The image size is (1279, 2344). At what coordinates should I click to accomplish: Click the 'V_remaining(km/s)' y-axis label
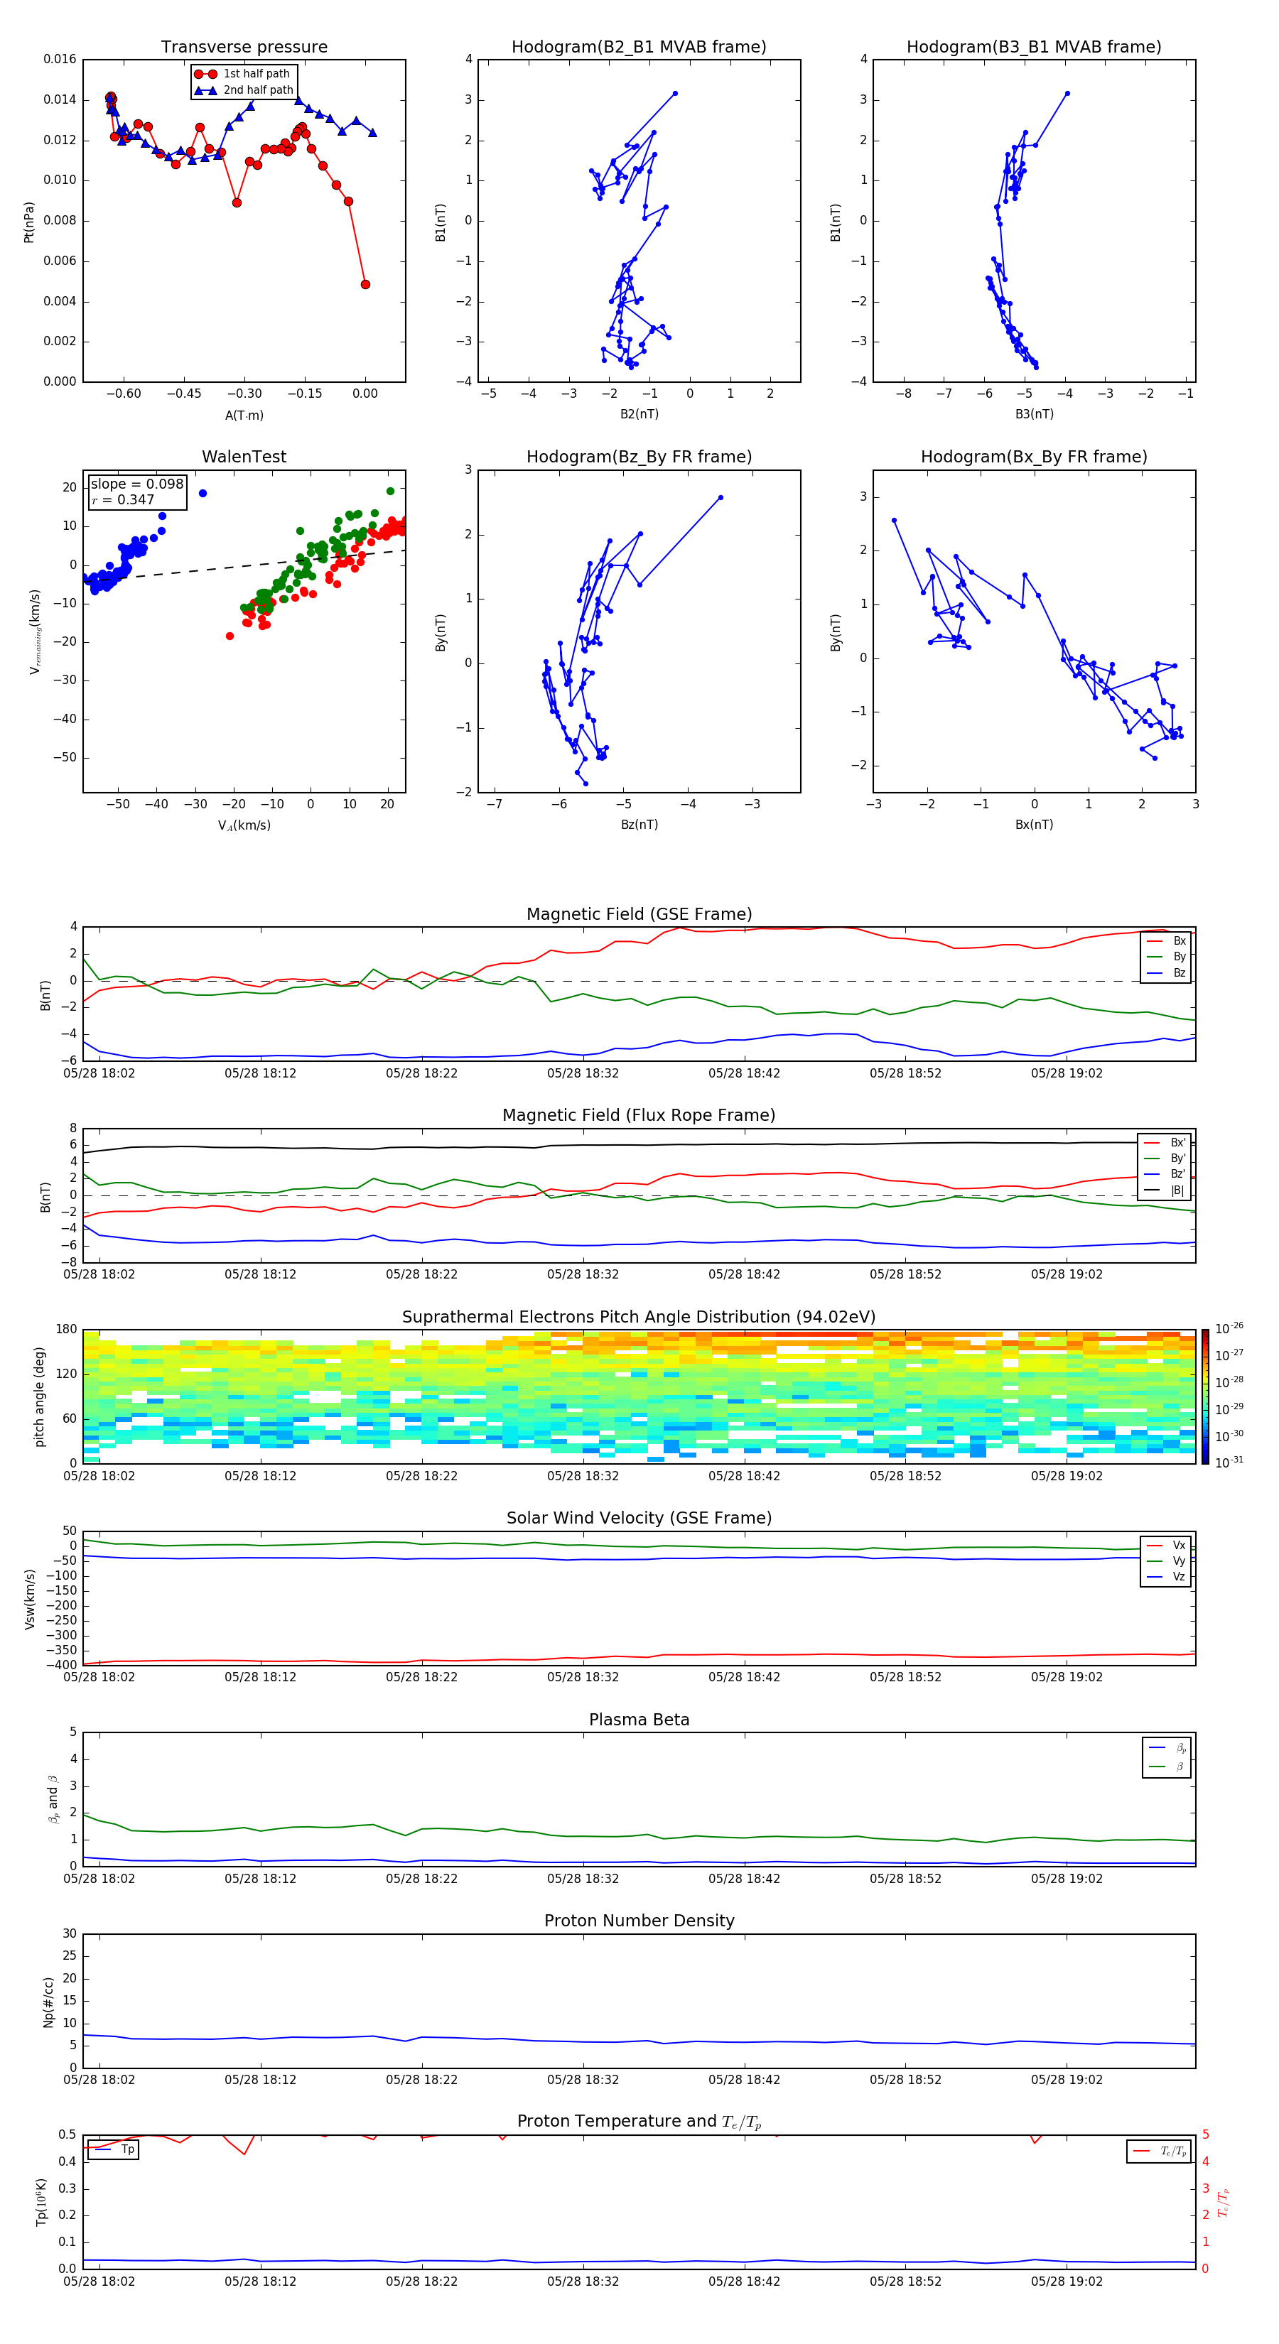pos(35,631)
